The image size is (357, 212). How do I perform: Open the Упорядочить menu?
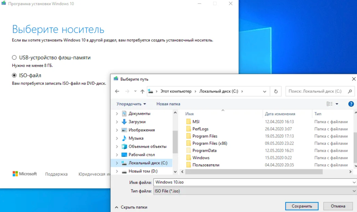131,104
